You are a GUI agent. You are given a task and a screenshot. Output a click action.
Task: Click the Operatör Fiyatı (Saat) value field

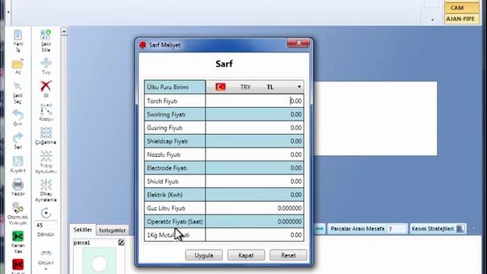tap(255, 221)
